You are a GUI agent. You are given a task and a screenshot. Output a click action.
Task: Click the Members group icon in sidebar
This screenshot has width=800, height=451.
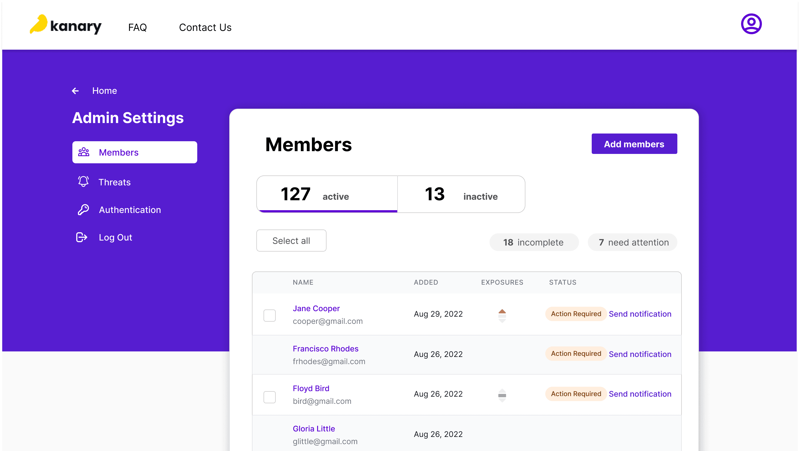point(83,152)
